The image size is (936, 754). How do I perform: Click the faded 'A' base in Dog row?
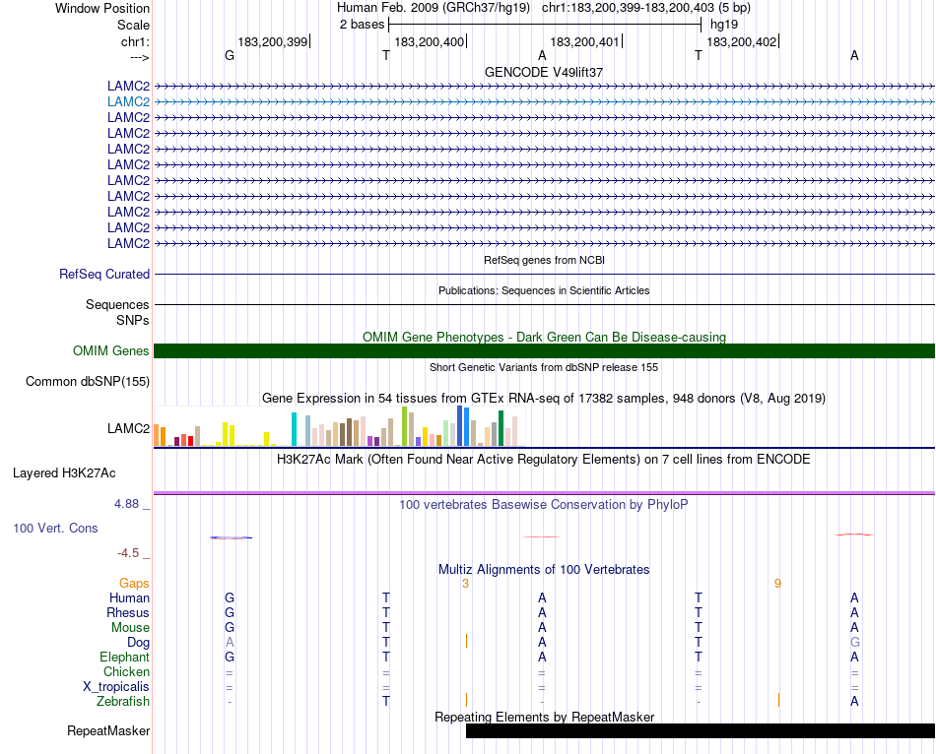(230, 643)
